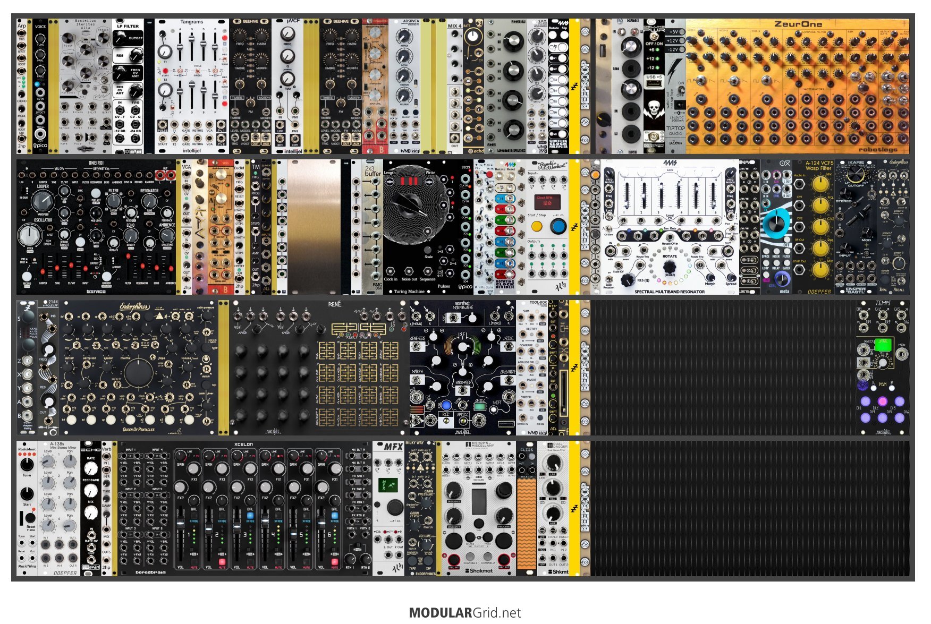Click the Tiptop µZeus power module
931x624 pixels.
(675, 87)
